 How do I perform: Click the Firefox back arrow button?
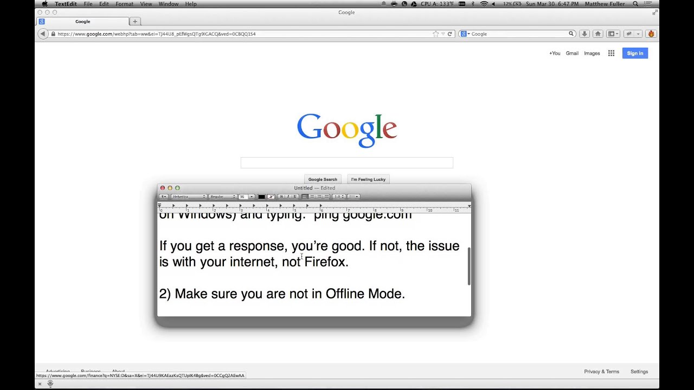pos(42,34)
